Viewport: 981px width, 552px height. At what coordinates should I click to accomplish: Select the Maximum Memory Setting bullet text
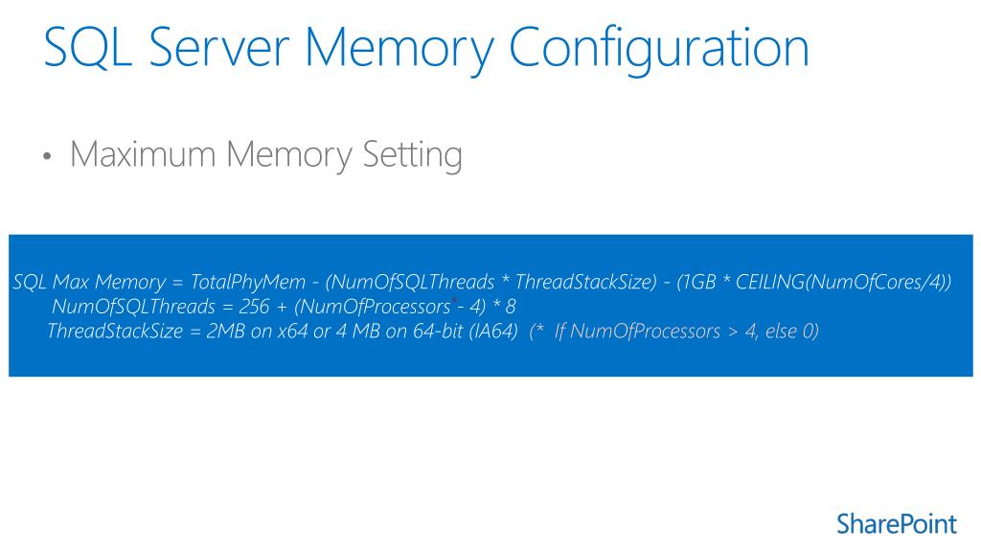(266, 155)
